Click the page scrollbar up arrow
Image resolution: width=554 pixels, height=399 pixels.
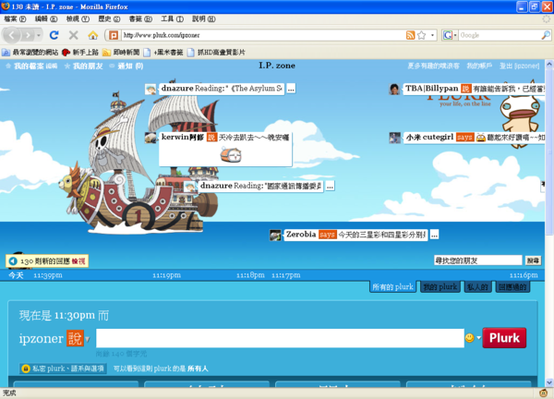[x=549, y=65]
